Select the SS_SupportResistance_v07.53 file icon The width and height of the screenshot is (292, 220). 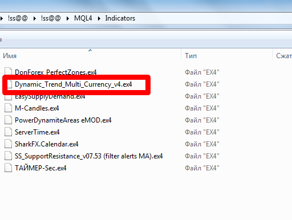(x=8, y=156)
